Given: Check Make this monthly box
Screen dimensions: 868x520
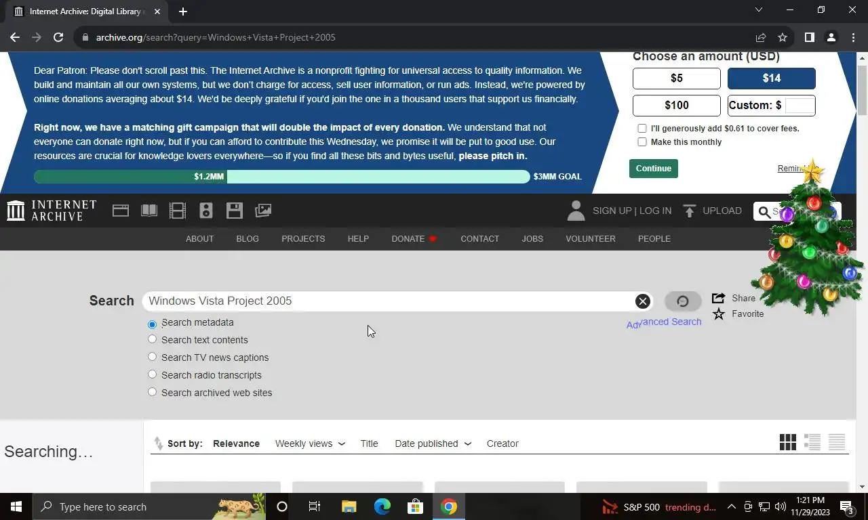Looking at the screenshot, I should (x=642, y=142).
